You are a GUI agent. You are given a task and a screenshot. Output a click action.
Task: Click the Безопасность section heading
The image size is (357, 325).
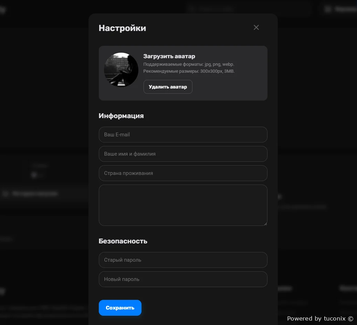(x=123, y=241)
